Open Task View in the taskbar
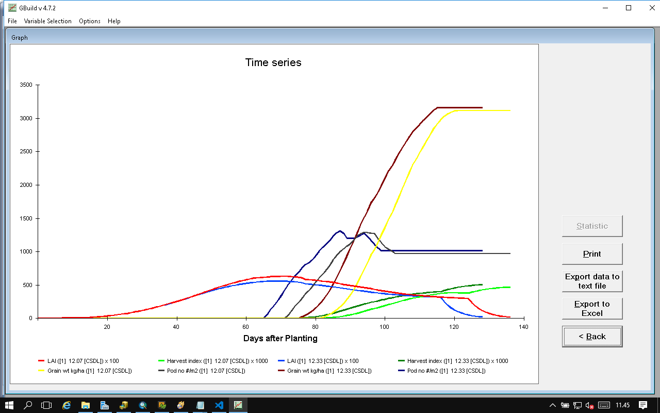 pos(47,405)
